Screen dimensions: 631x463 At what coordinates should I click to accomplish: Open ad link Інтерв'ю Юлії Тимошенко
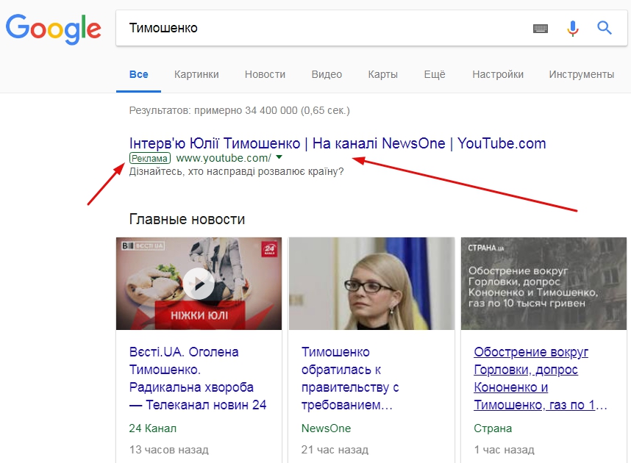(338, 143)
